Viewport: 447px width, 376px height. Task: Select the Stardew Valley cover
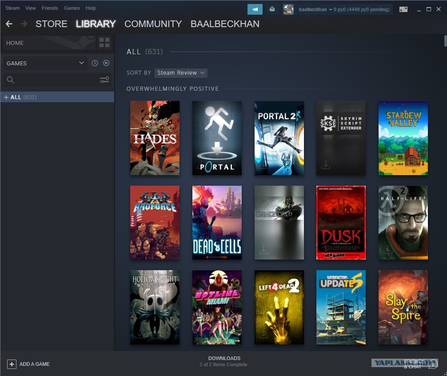pyautogui.click(x=403, y=138)
